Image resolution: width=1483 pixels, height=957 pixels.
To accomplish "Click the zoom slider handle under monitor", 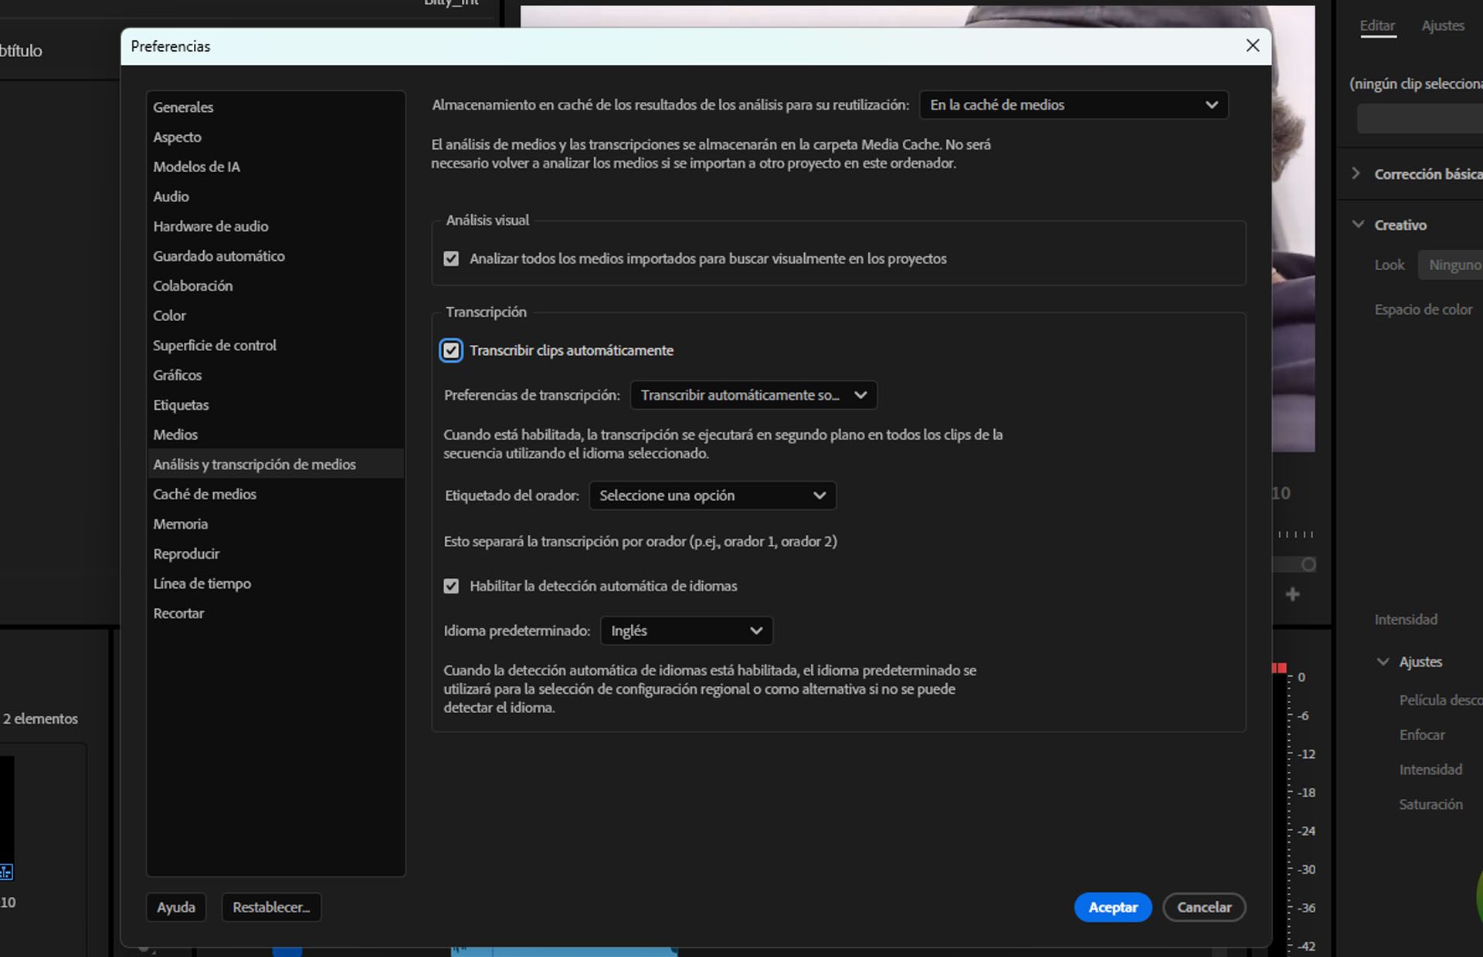I will tap(1308, 565).
